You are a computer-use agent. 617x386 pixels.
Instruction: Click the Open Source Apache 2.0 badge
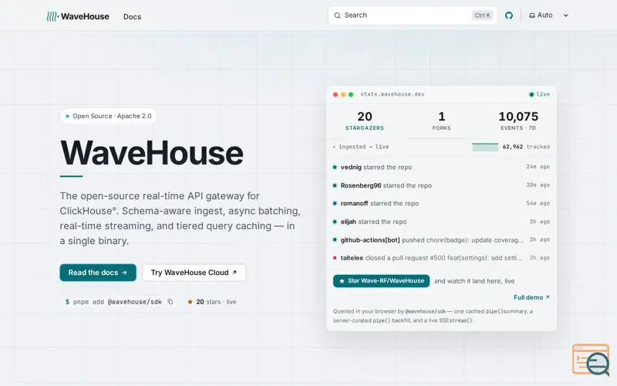pyautogui.click(x=108, y=117)
